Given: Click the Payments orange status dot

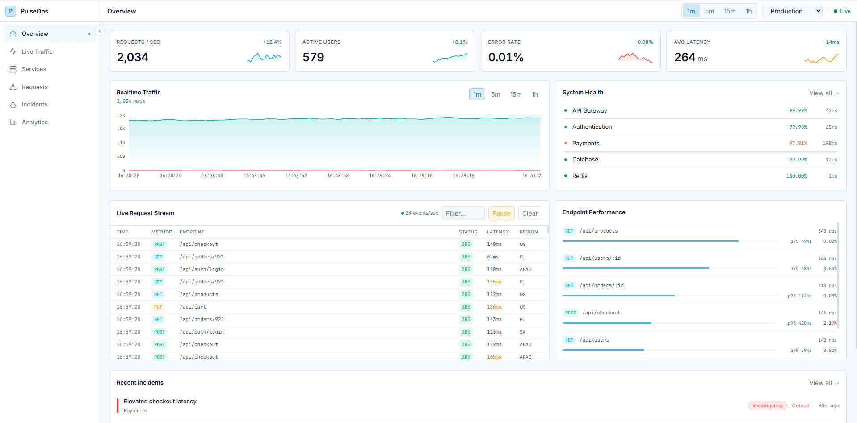Looking at the screenshot, I should (566, 143).
